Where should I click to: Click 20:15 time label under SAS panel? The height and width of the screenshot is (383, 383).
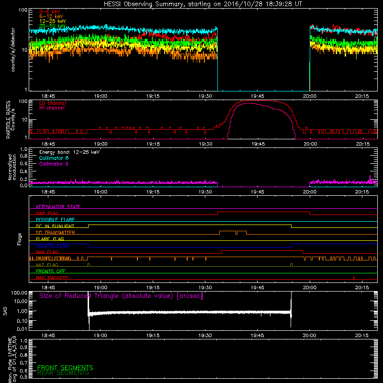(x=362, y=336)
